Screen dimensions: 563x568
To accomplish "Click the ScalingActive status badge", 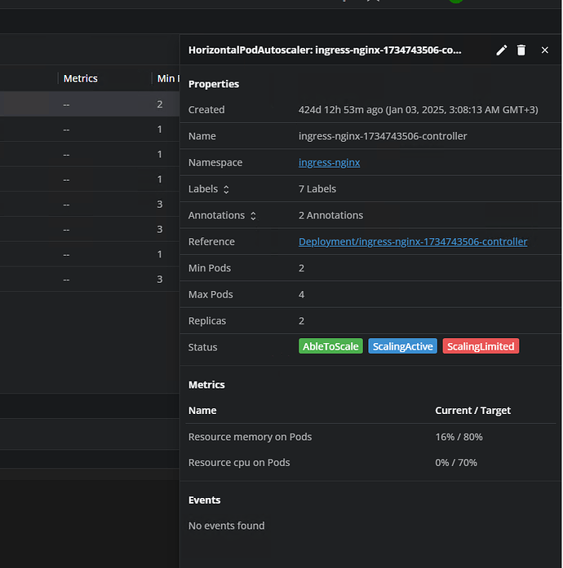I will 402,346.
